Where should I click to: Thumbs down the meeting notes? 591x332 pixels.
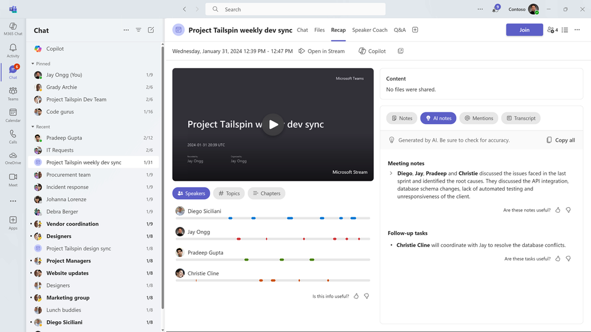[568, 210]
